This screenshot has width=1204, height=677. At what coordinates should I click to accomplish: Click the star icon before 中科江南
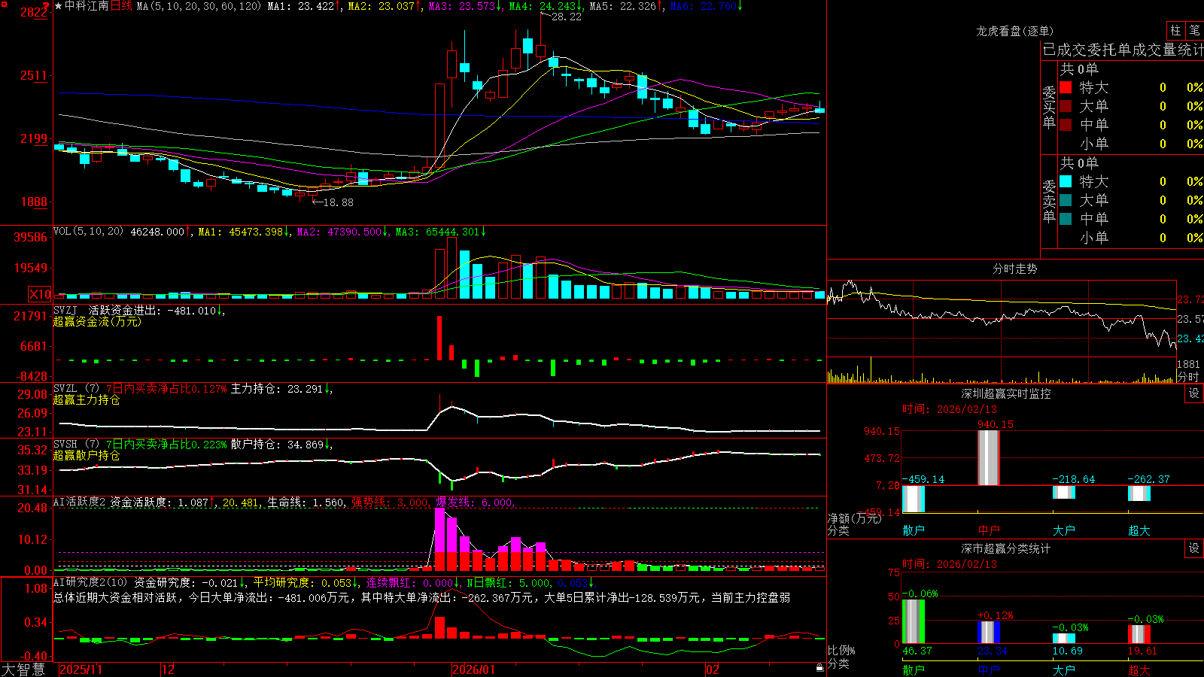(58, 6)
